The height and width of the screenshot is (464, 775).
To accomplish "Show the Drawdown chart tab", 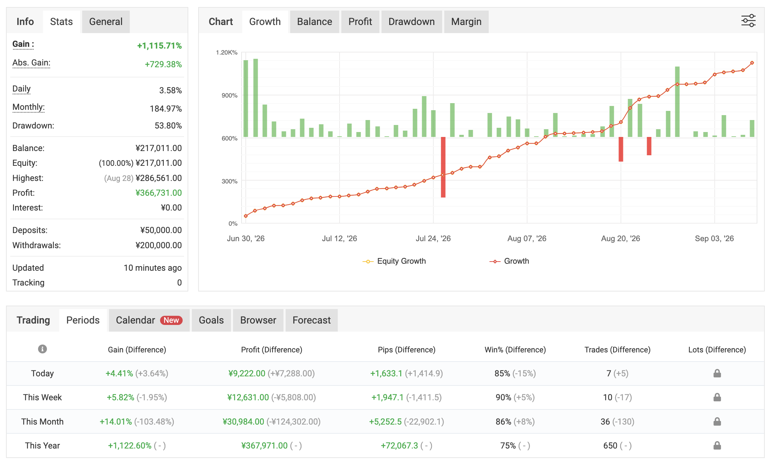I will click(x=411, y=22).
